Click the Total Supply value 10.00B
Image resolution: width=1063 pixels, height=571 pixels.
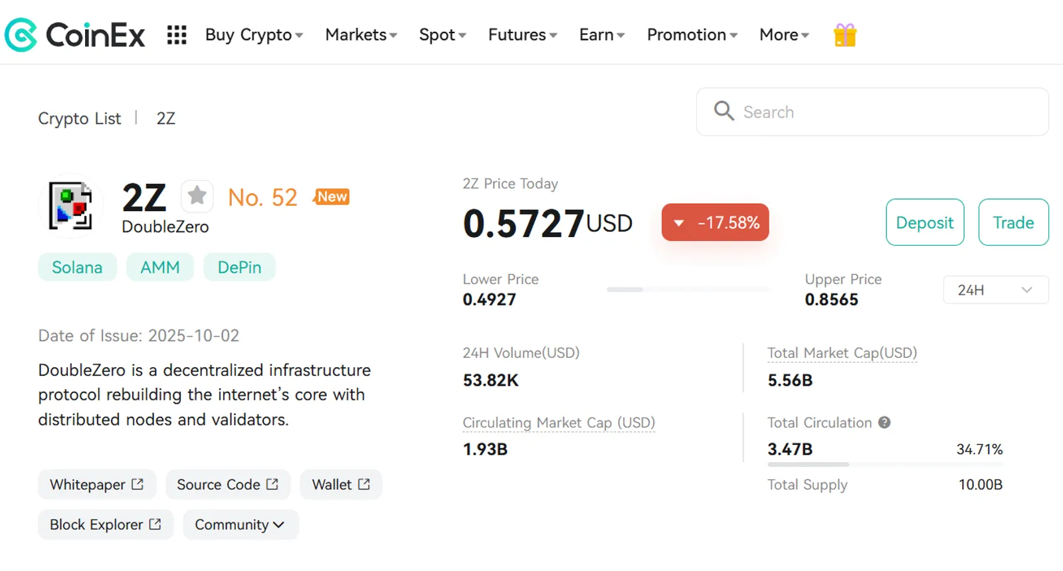click(x=981, y=485)
